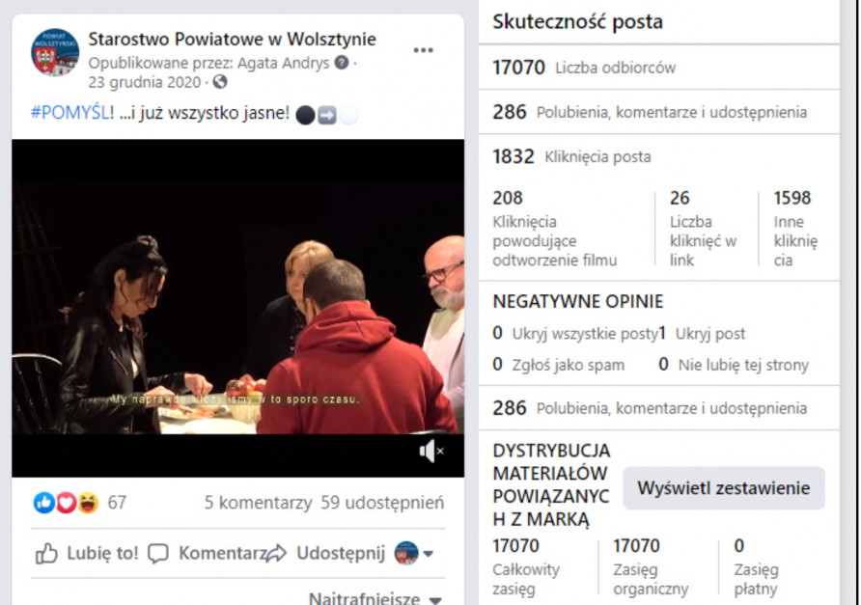Click the Starostwo Powiatowe page avatar
This screenshot has height=605, width=861.
pyautogui.click(x=55, y=52)
